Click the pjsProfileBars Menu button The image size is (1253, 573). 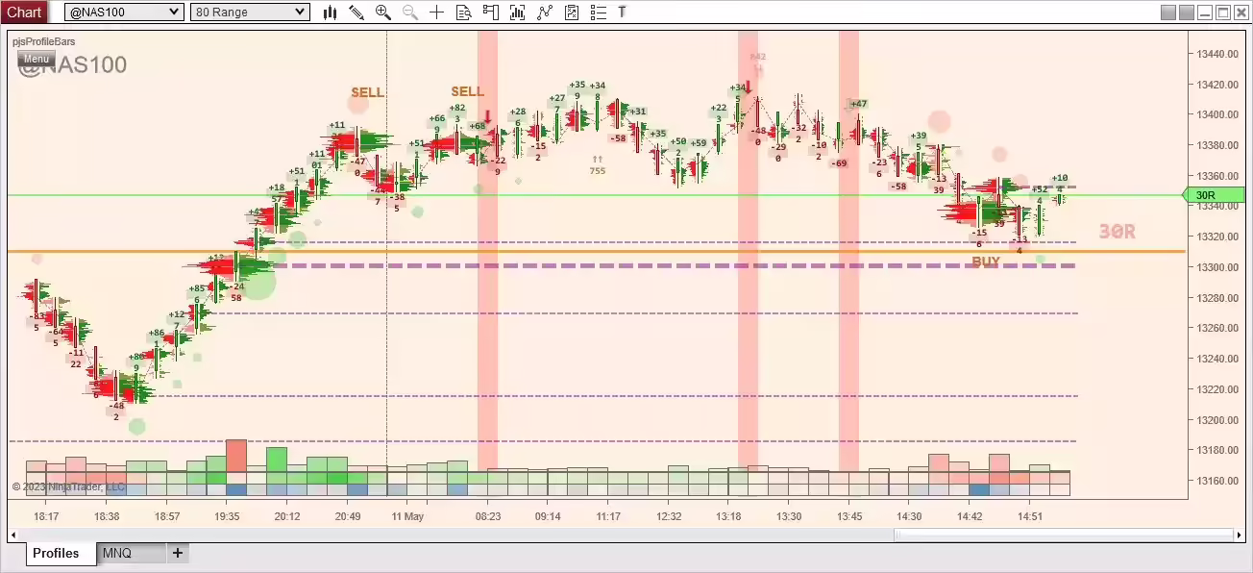pyautogui.click(x=36, y=59)
